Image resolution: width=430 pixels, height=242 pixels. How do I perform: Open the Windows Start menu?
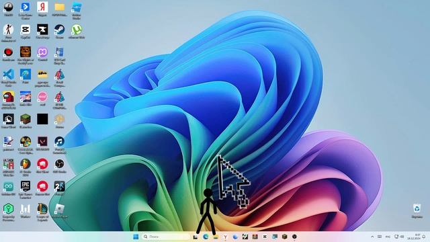click(x=136, y=237)
